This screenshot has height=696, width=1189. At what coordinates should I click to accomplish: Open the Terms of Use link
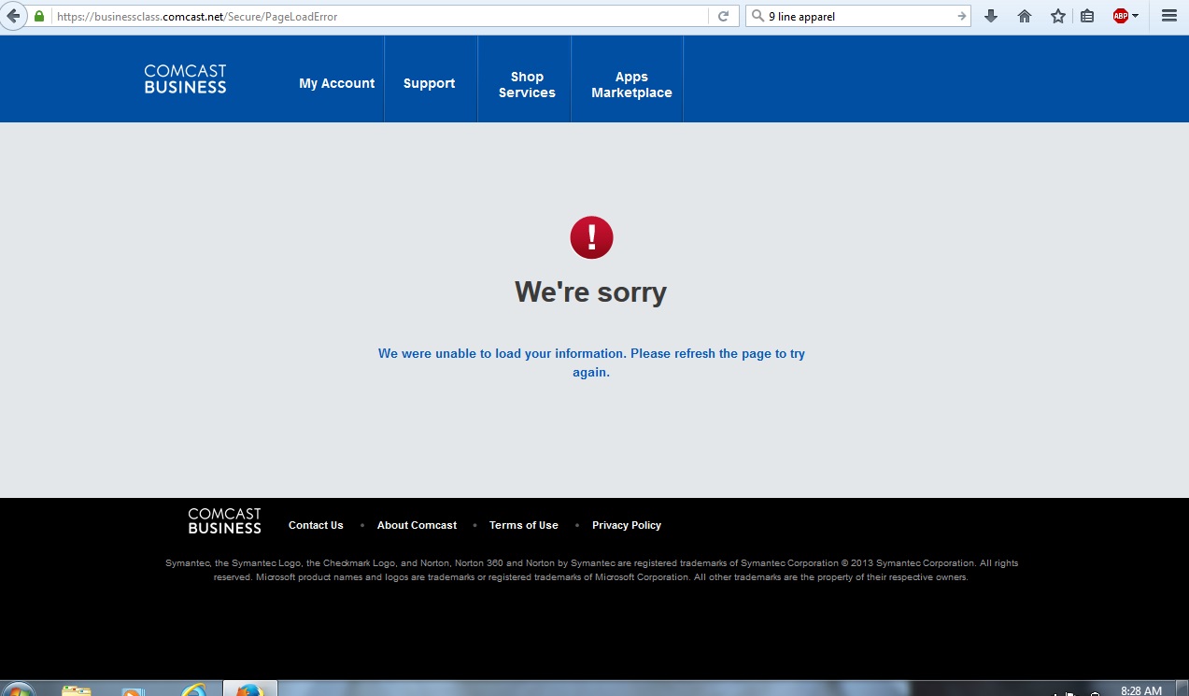[523, 525]
